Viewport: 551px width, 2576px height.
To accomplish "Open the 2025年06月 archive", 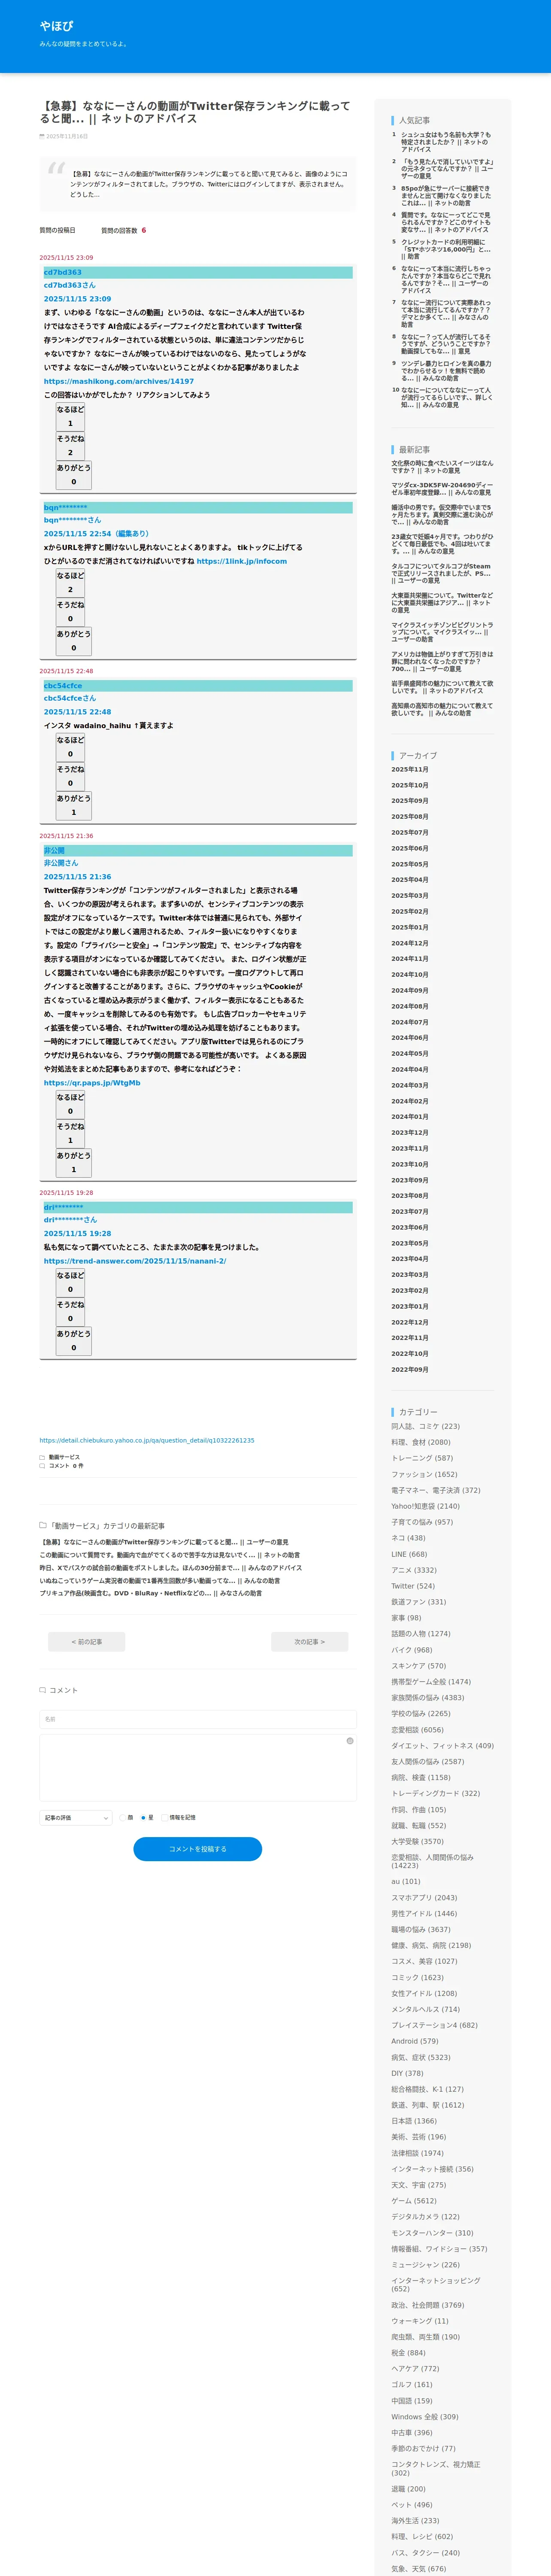I will tap(410, 848).
